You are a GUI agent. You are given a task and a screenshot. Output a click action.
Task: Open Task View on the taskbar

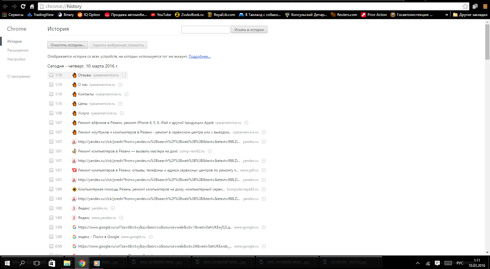pyautogui.click(x=37, y=263)
